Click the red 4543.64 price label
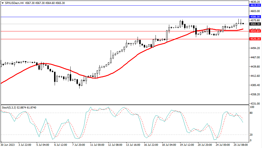This screenshot has height=148, width=262. 255,31
